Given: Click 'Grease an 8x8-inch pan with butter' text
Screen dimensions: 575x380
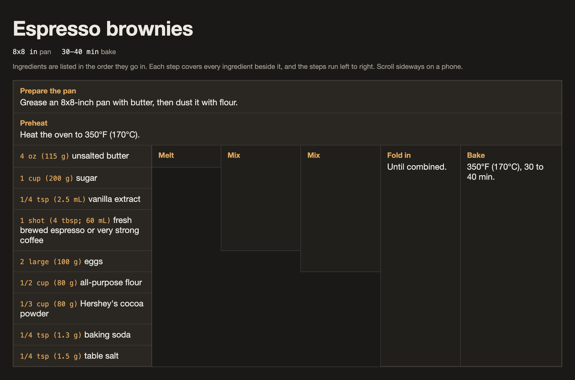Looking at the screenshot, I should pos(87,102).
